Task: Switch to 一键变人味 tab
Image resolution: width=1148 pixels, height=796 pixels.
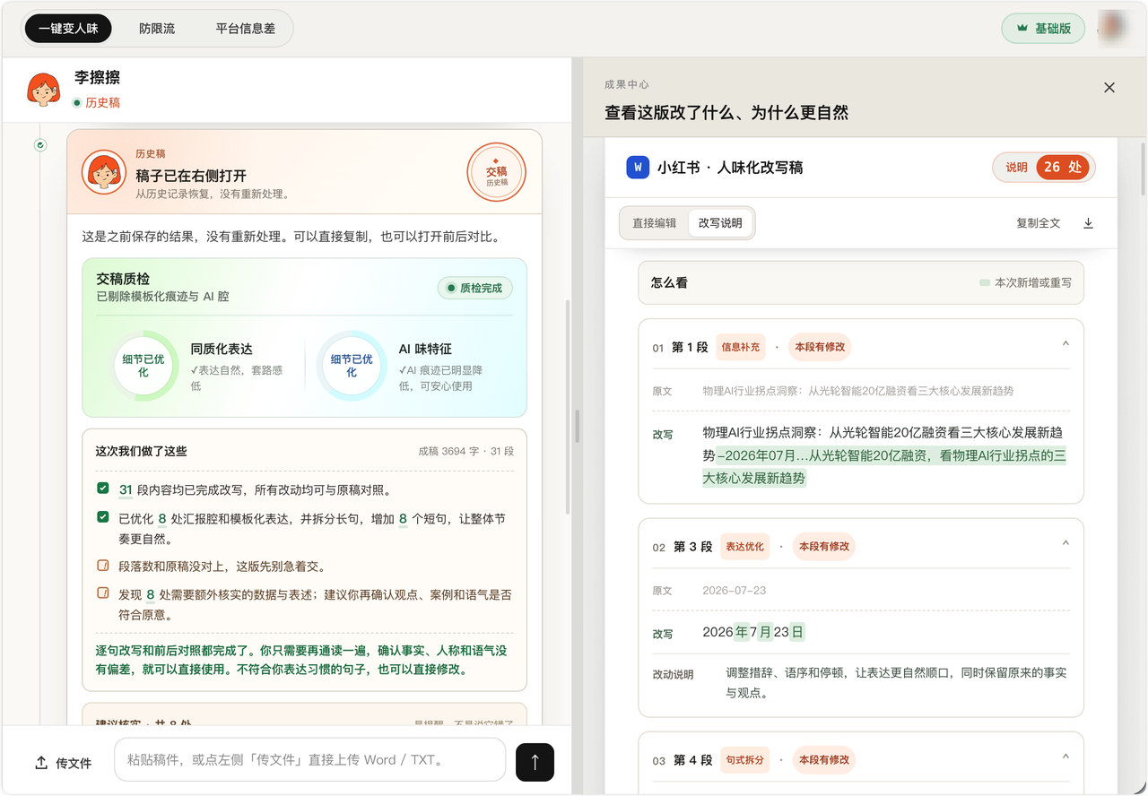Action: click(68, 29)
